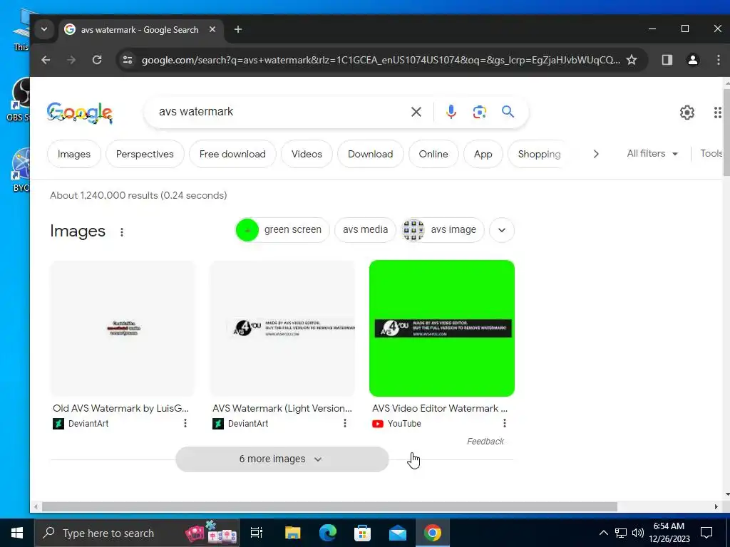Open AVS Watermark Light Version thumbnail
Image resolution: width=730 pixels, height=547 pixels.
coord(282,328)
